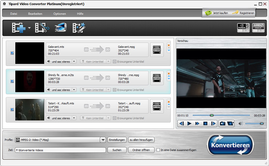
Task: Toggle AMD acceleration
Action: (258, 28)
